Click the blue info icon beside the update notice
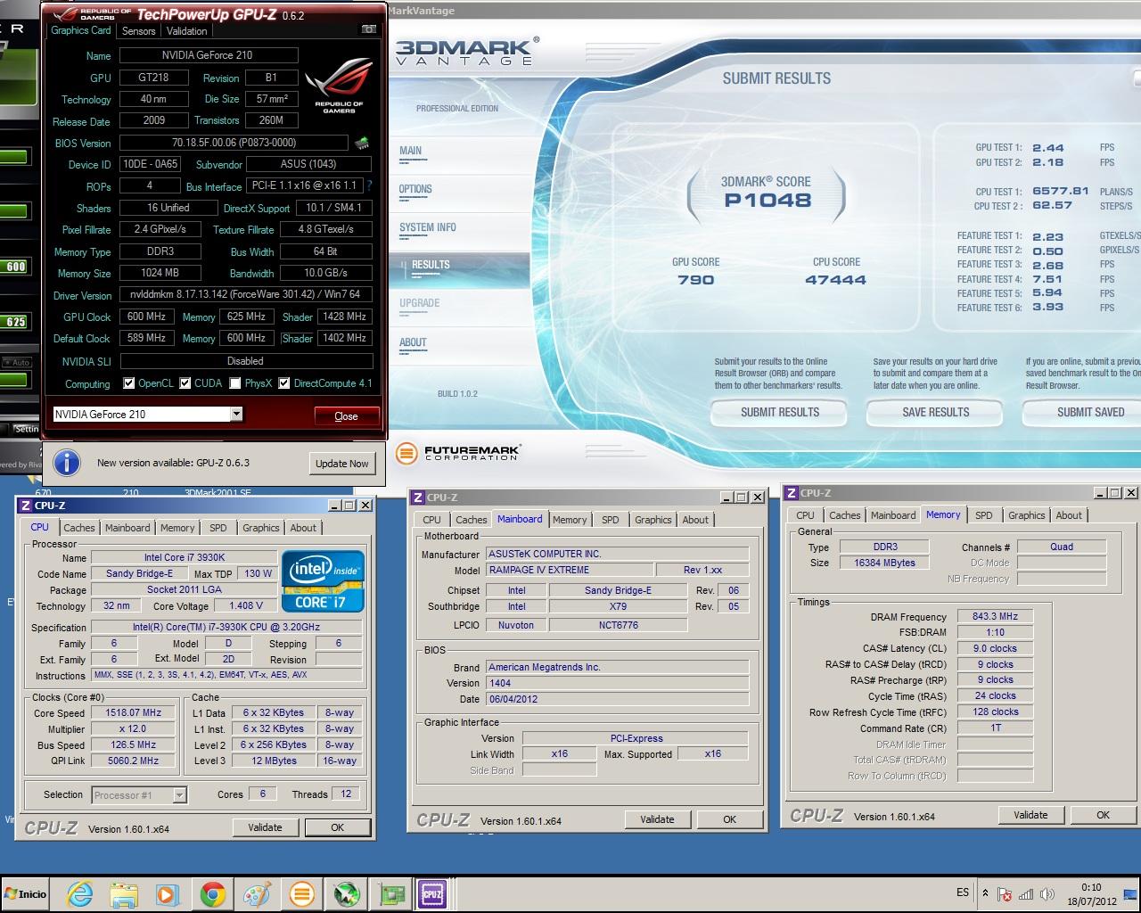This screenshot has height=913, width=1141. pyautogui.click(x=67, y=463)
